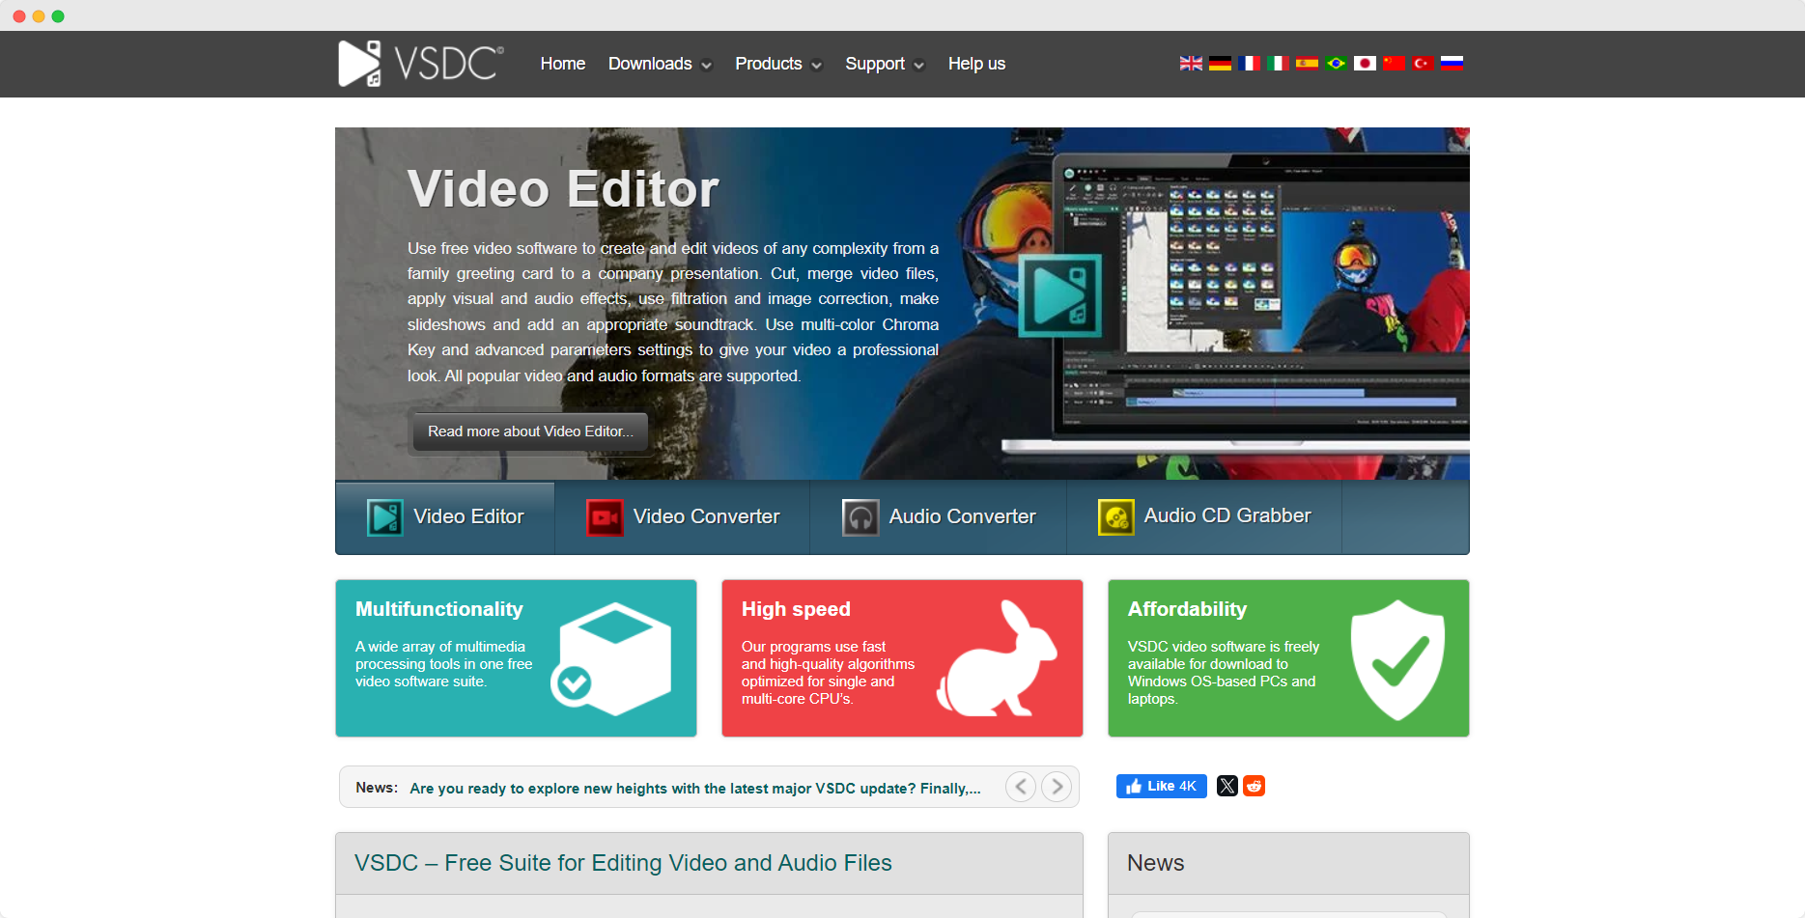1805x918 pixels.
Task: Show the next news item with right arrow
Action: 1057,787
